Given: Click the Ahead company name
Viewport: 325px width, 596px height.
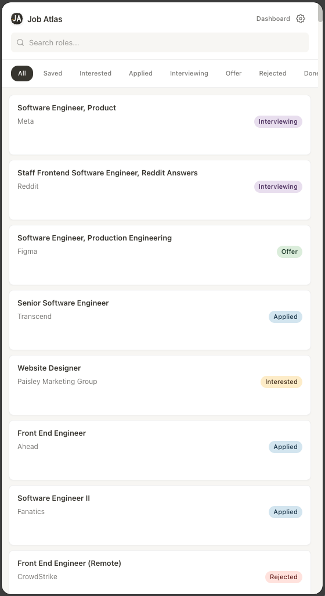Looking at the screenshot, I should [28, 446].
